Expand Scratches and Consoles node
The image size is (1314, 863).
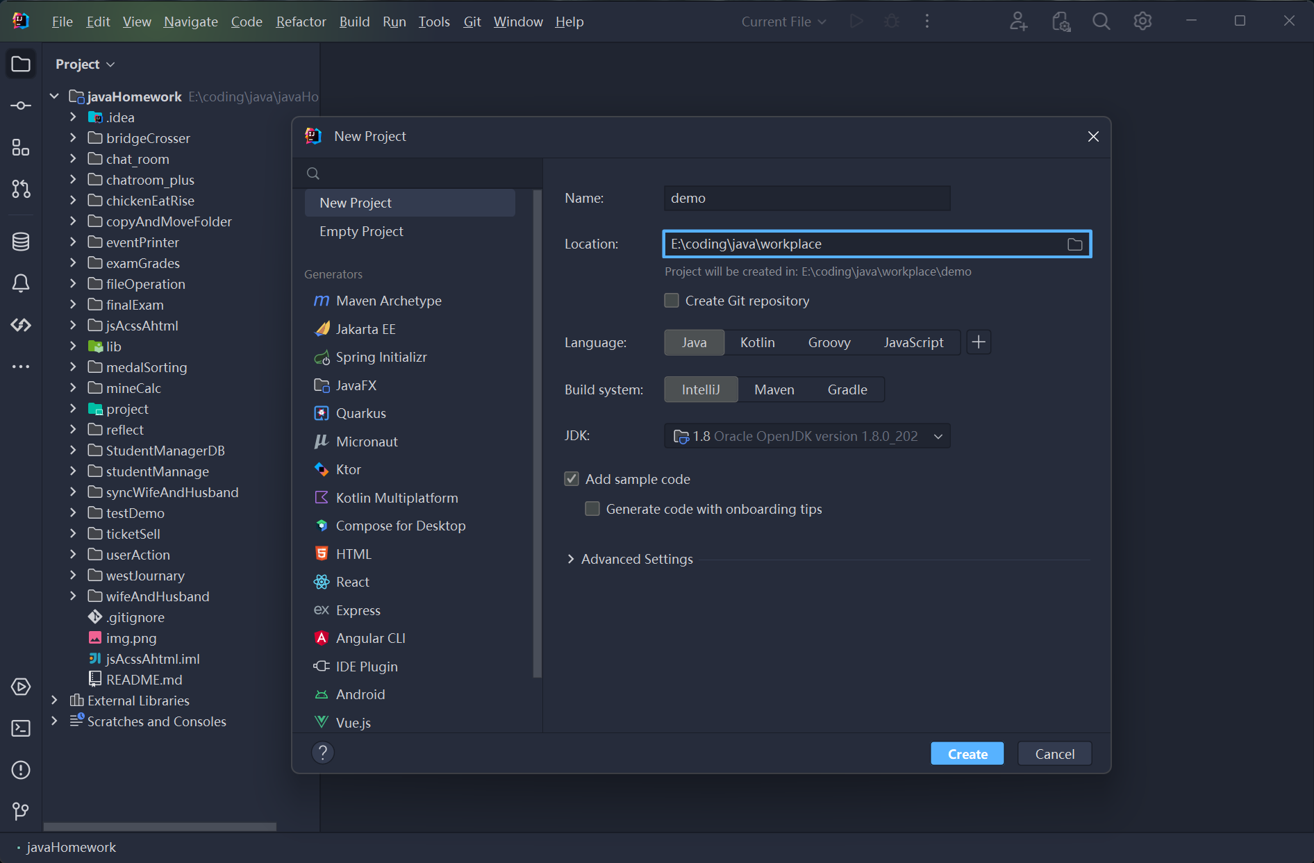(54, 721)
